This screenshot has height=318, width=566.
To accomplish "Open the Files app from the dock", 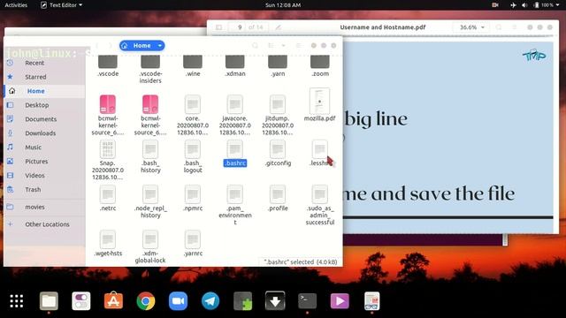I will [49, 301].
